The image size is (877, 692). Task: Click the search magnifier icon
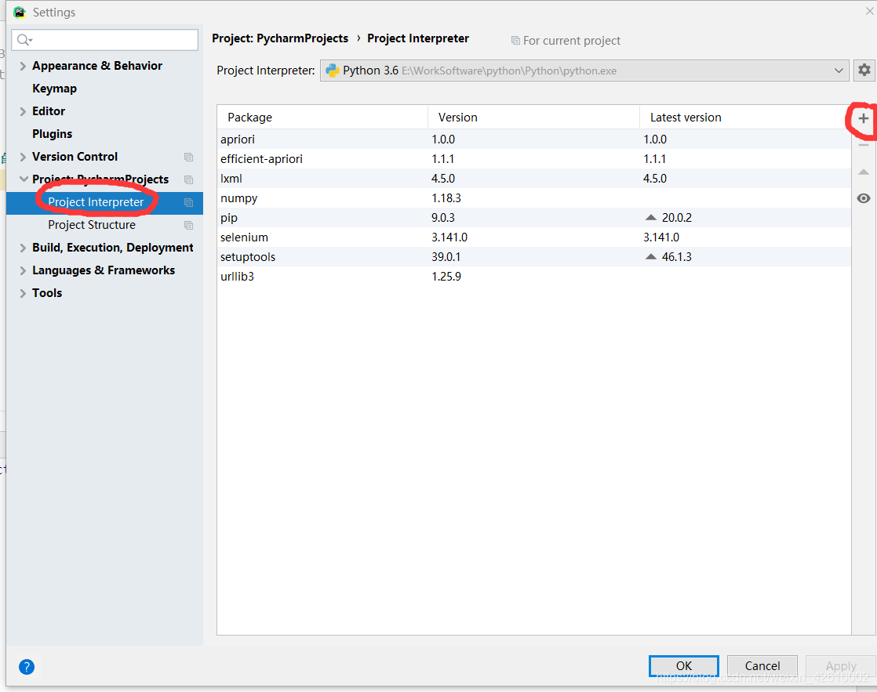(24, 40)
